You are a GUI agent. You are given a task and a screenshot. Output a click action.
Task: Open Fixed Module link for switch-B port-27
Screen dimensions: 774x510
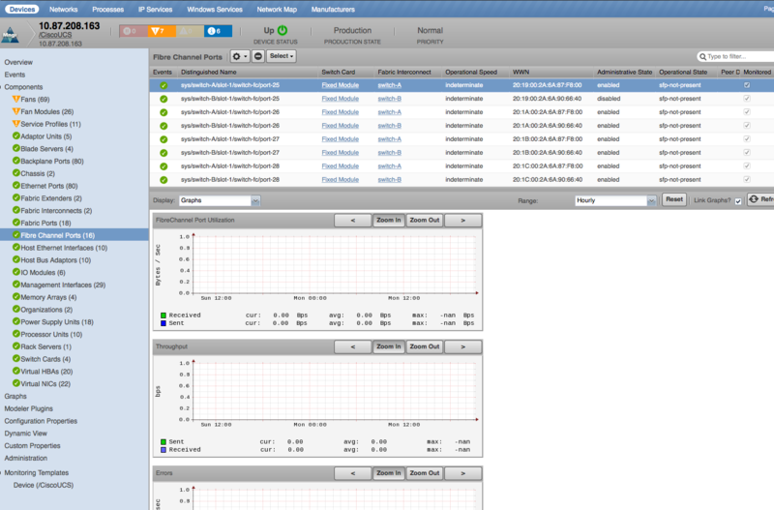click(x=341, y=153)
